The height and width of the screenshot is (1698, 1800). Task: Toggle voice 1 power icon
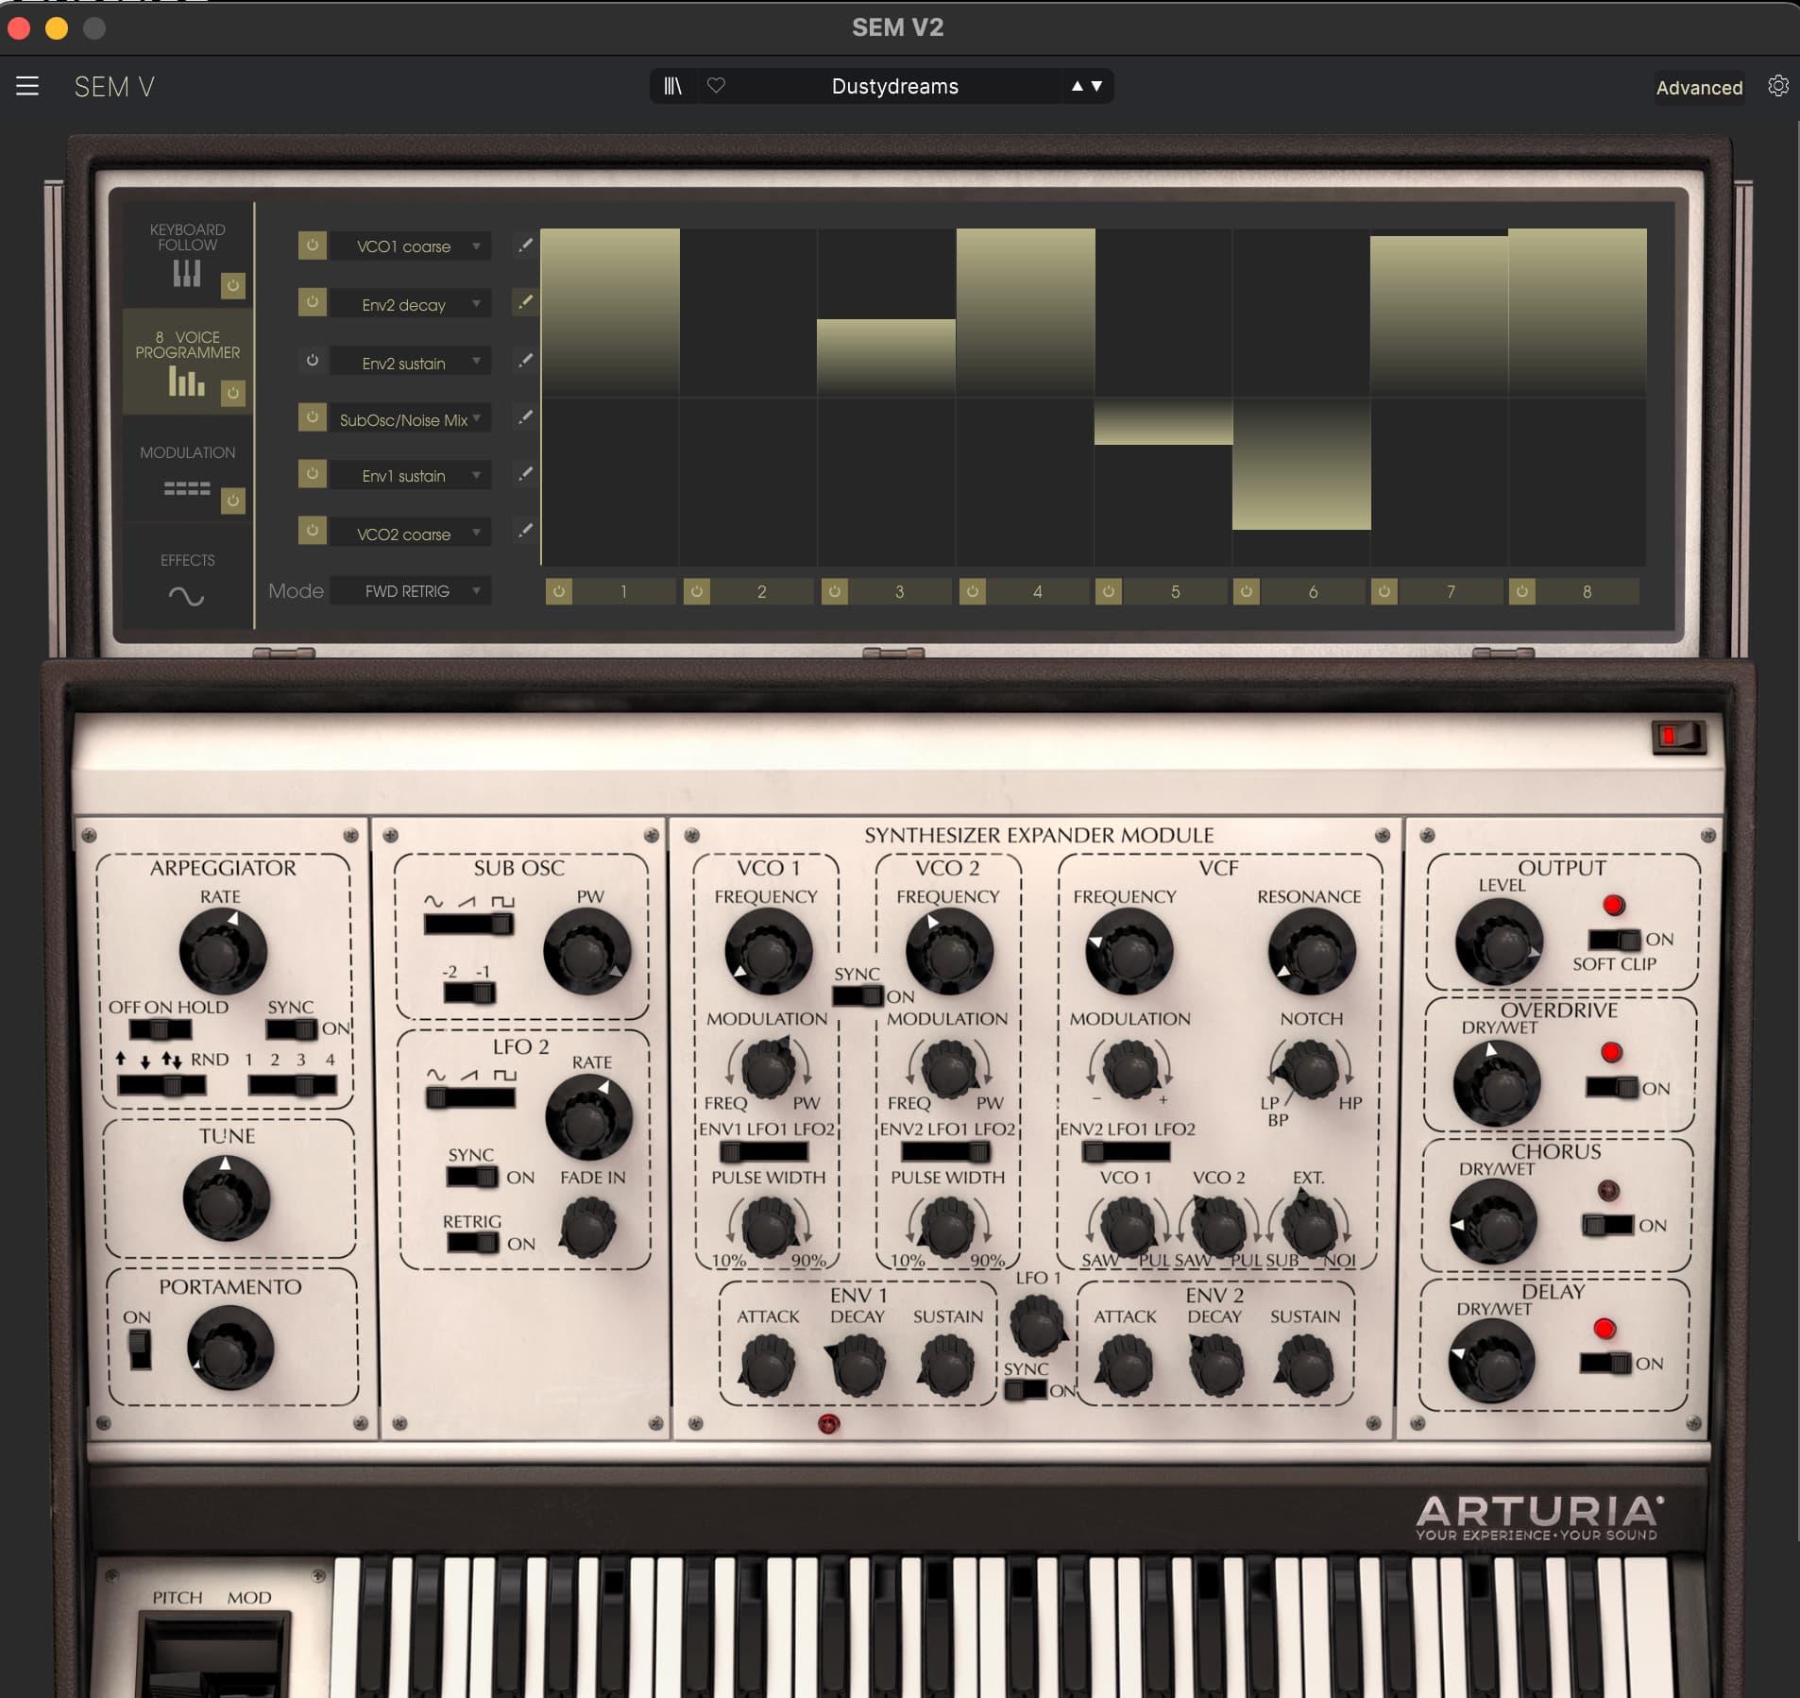(x=559, y=591)
